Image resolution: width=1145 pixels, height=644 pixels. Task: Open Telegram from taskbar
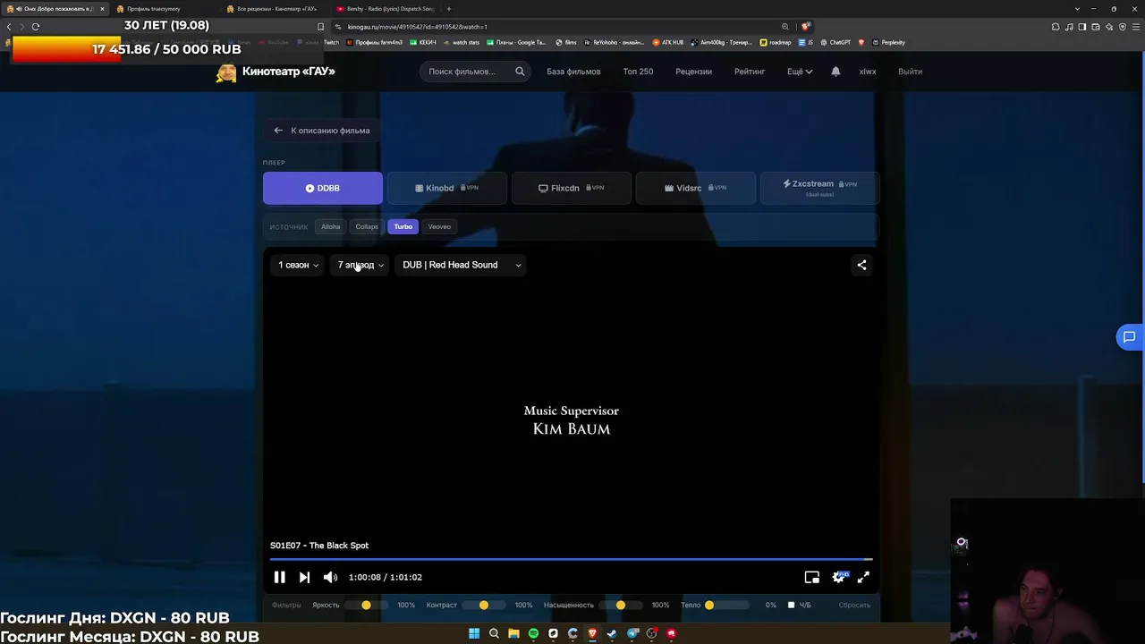coord(632,634)
